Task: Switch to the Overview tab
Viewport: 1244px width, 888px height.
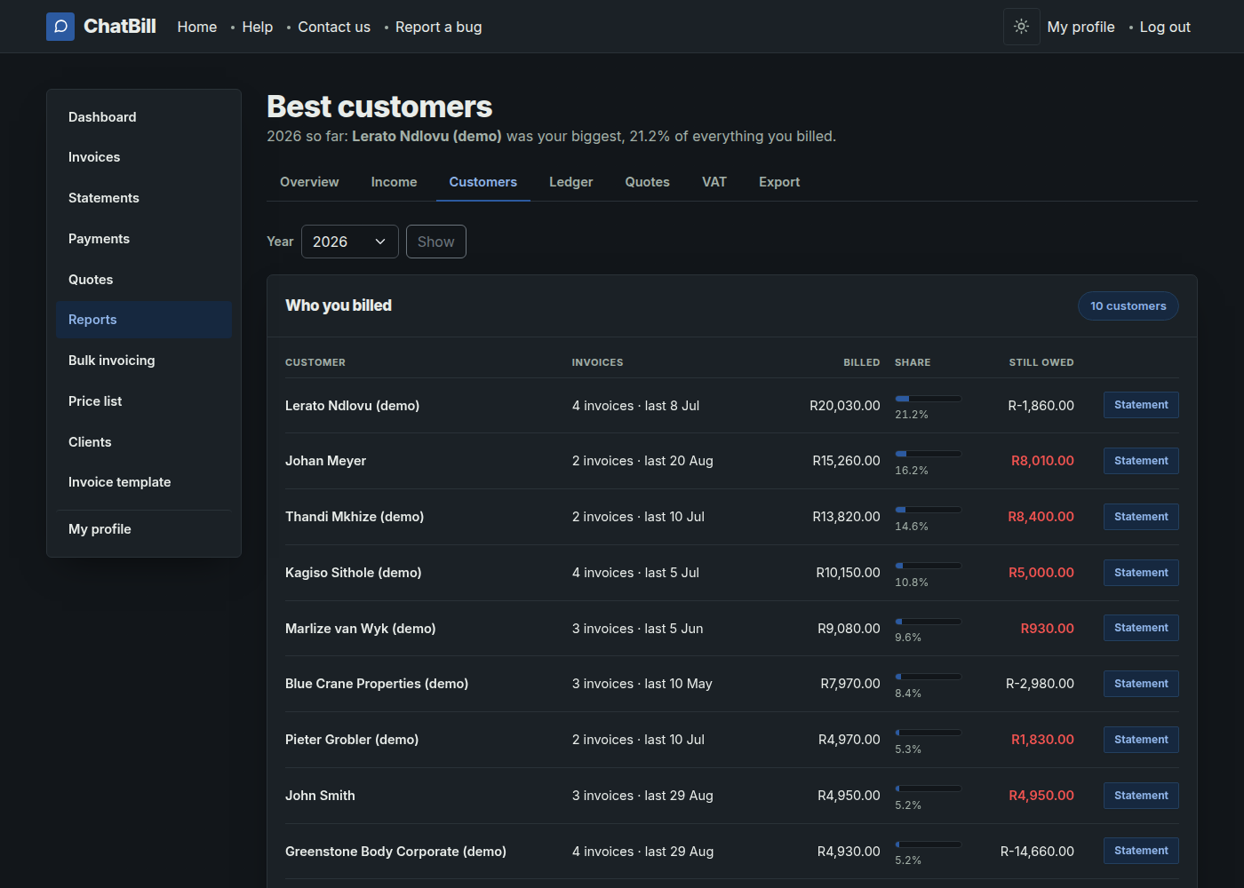Action: [x=309, y=182]
